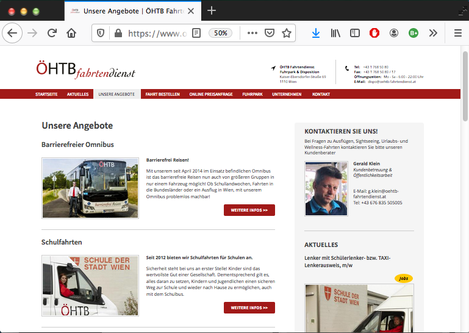Viewport: 469px width, 333px height.
Task: Open the Fahrt Bestellen menu item
Action: 162,94
